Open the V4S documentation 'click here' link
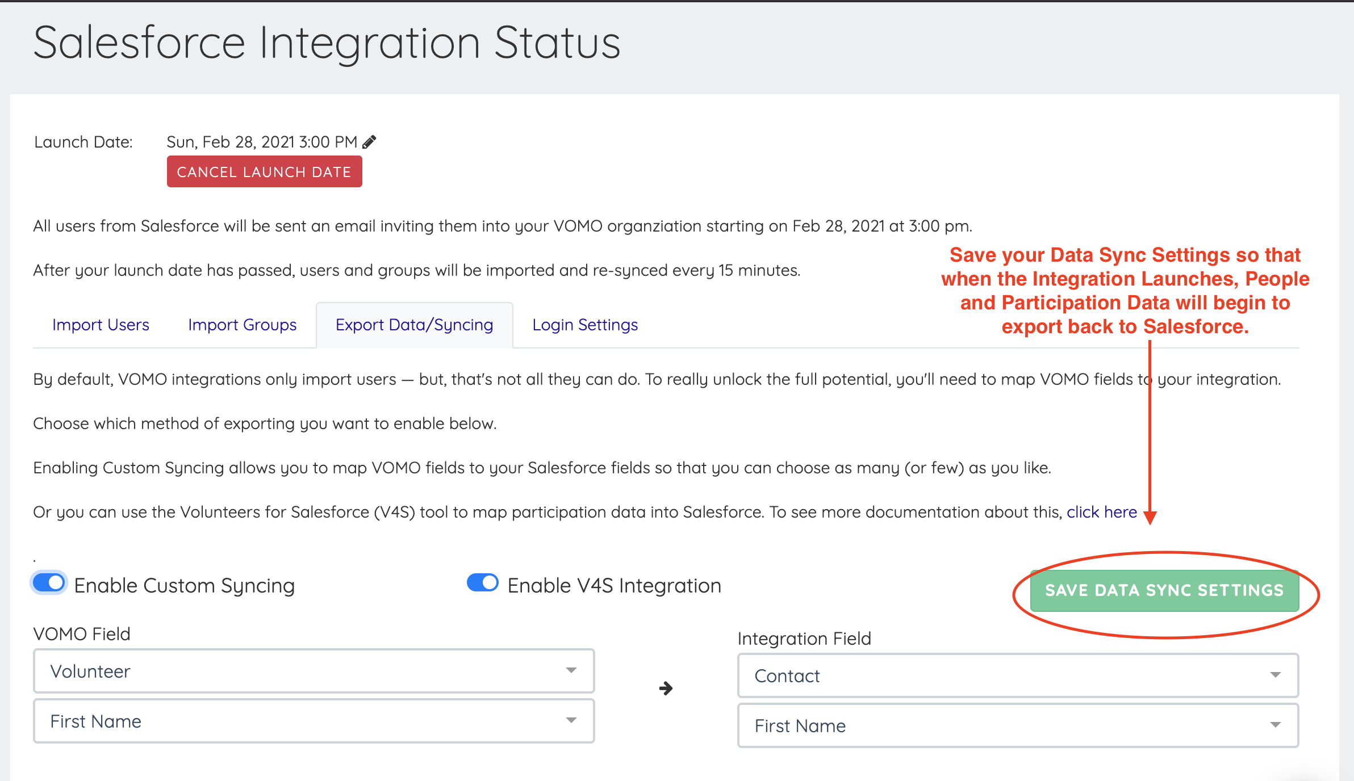Image resolution: width=1354 pixels, height=781 pixels. coord(1102,512)
